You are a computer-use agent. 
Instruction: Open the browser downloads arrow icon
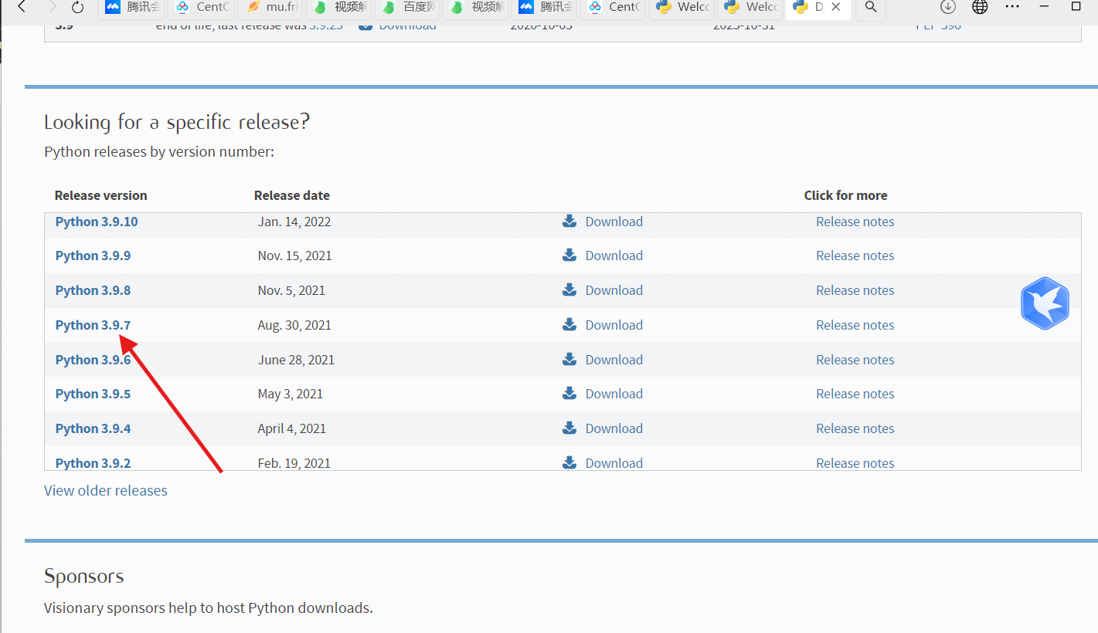click(x=948, y=7)
